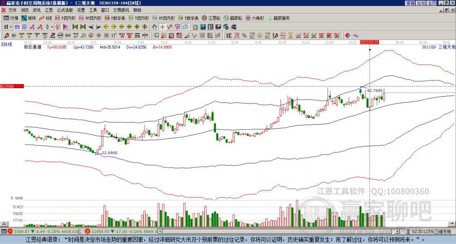Open the 赢家轮 wheel tool
This screenshot has width=456, height=244.
click(233, 18)
